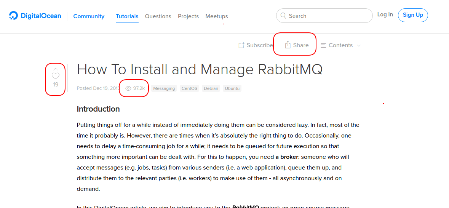Click the Posted Dec 19 date text
Viewport: 449px width, 208px height.
pos(98,88)
